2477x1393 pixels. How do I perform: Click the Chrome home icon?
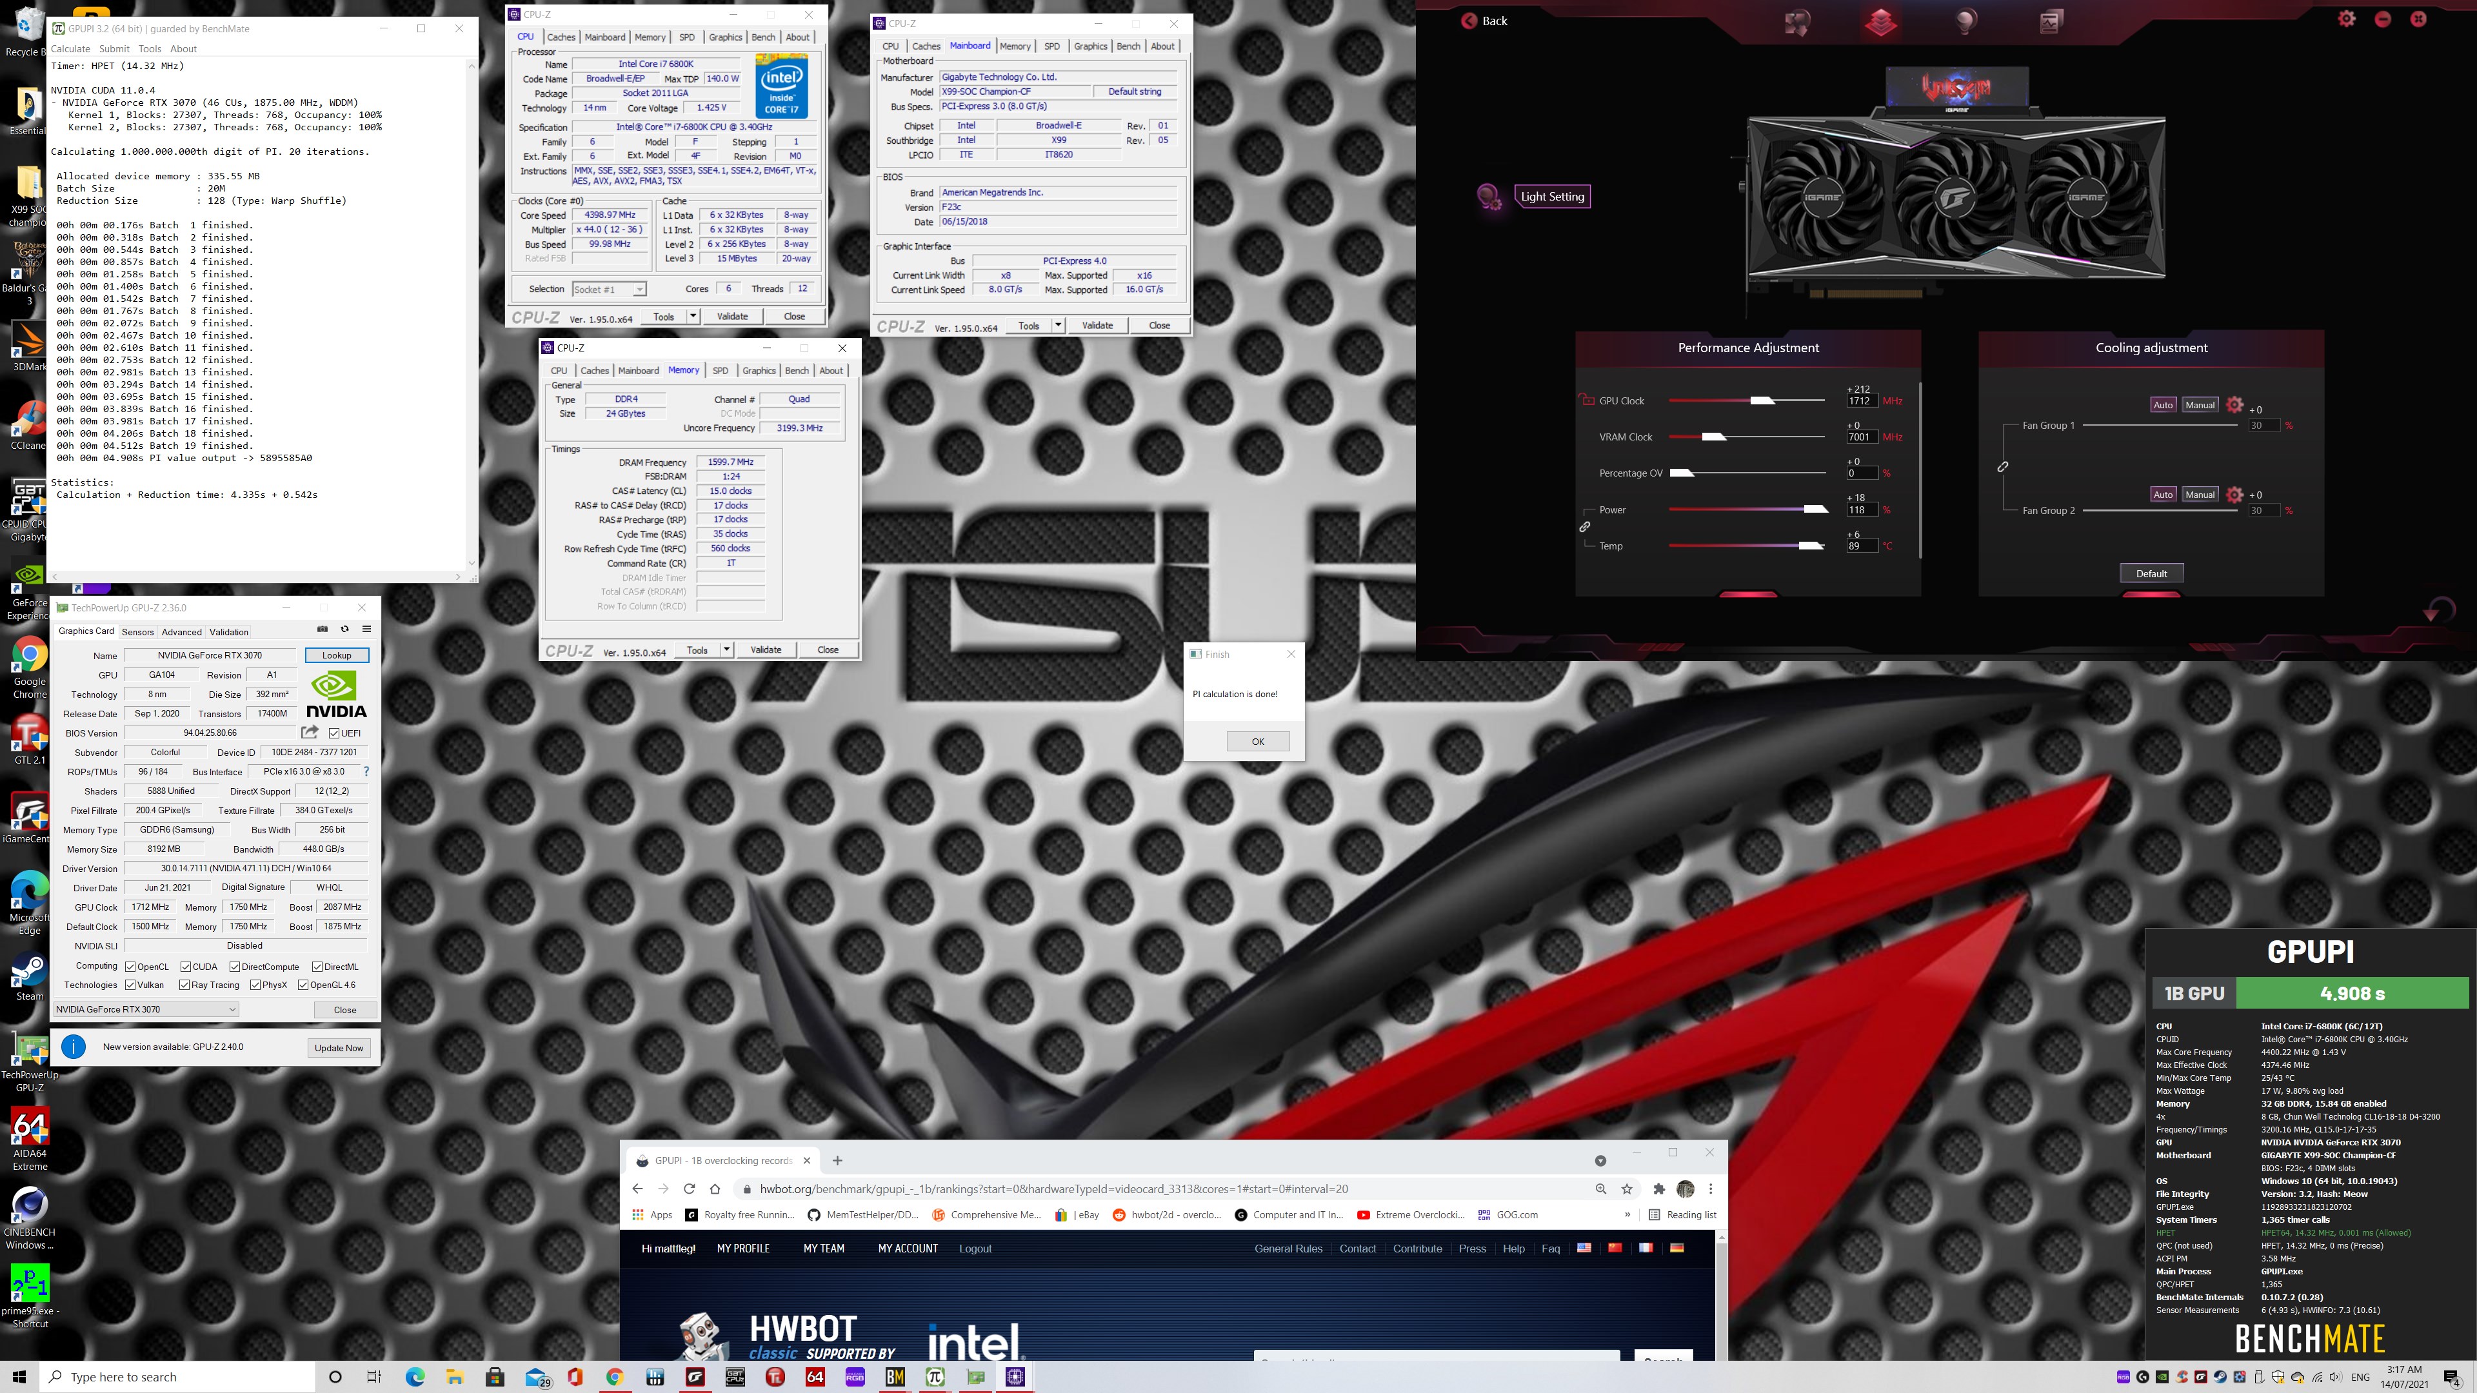[715, 1188]
